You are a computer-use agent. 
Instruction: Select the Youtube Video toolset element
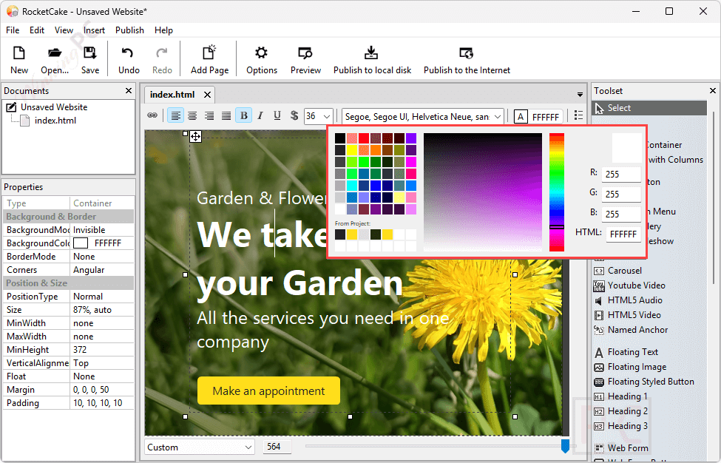point(636,285)
